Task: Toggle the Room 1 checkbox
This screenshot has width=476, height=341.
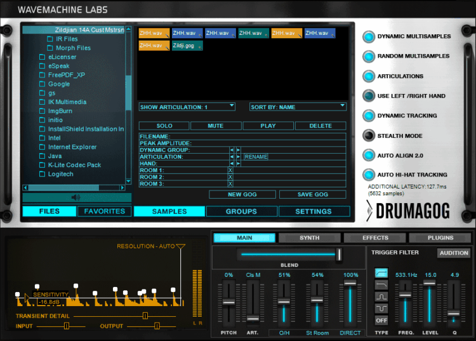Action: click(x=230, y=170)
